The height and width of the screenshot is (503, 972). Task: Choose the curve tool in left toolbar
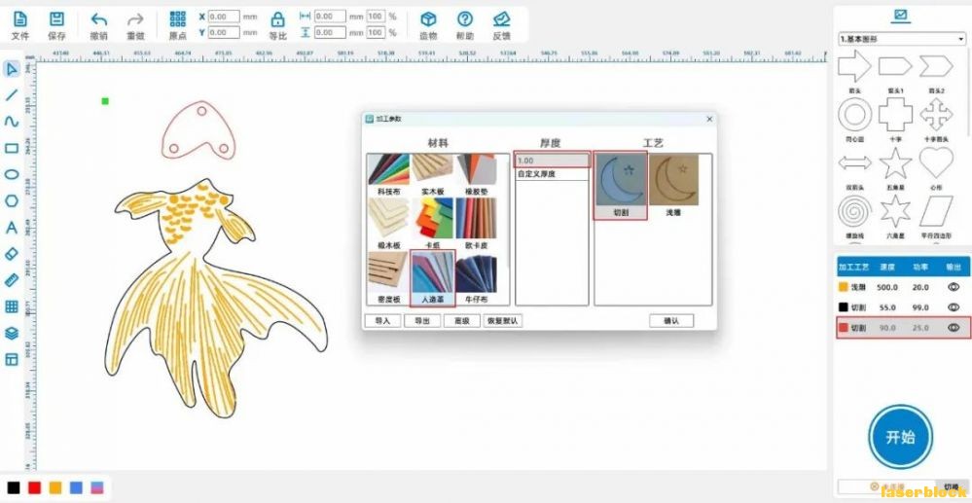[11, 122]
